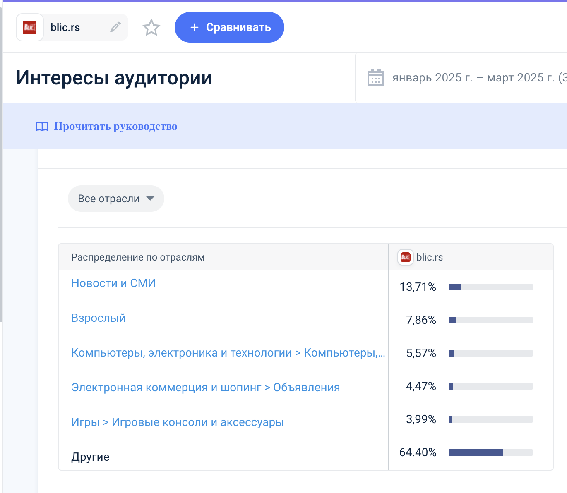
Task: Click the Другие 64.40% progress bar
Action: click(x=490, y=452)
